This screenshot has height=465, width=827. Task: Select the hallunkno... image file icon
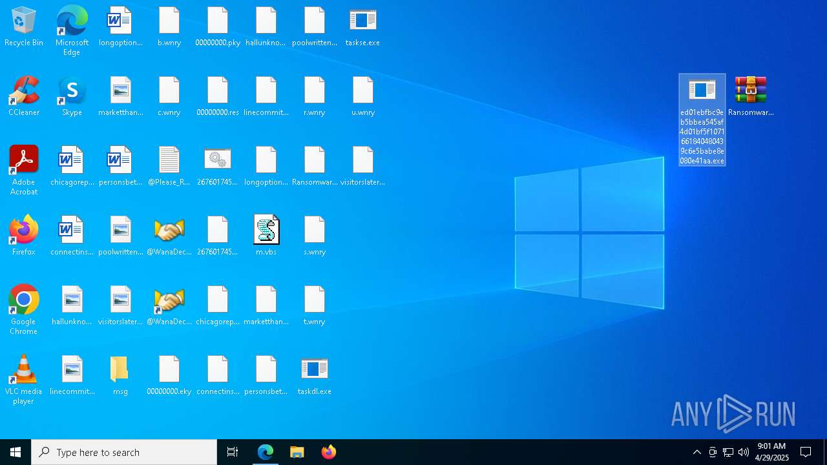tap(72, 306)
